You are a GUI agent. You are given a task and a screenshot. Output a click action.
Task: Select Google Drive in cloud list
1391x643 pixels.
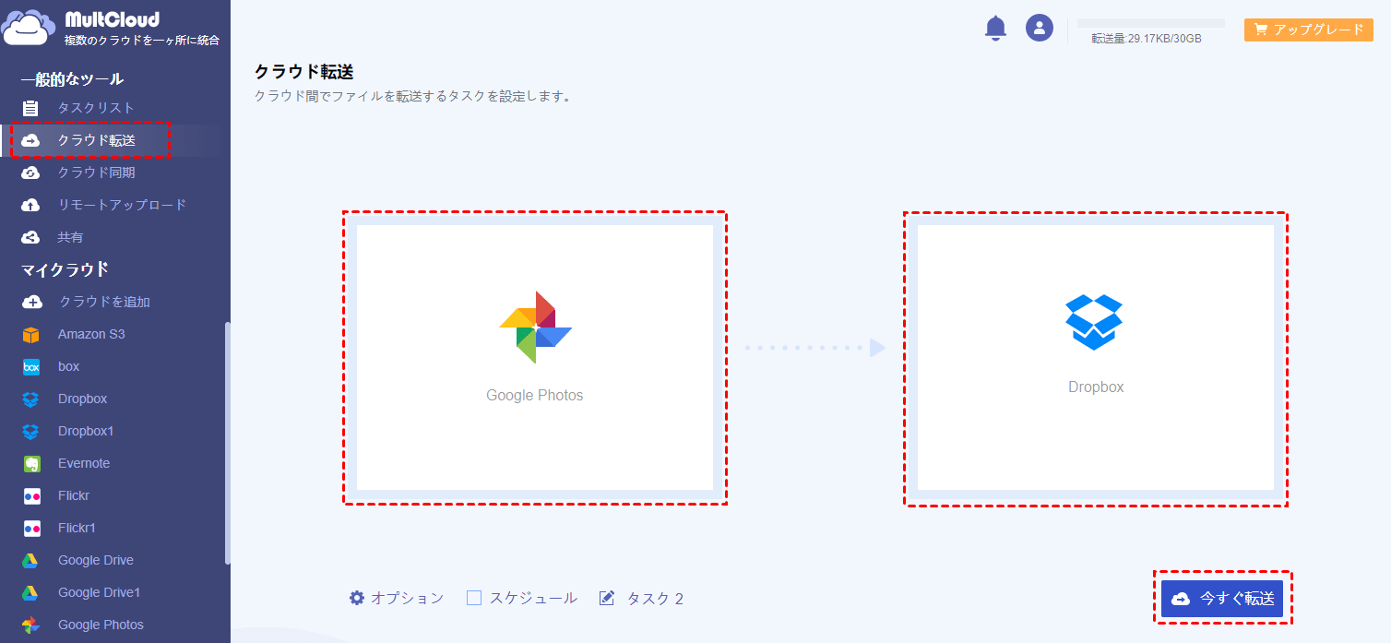point(96,560)
